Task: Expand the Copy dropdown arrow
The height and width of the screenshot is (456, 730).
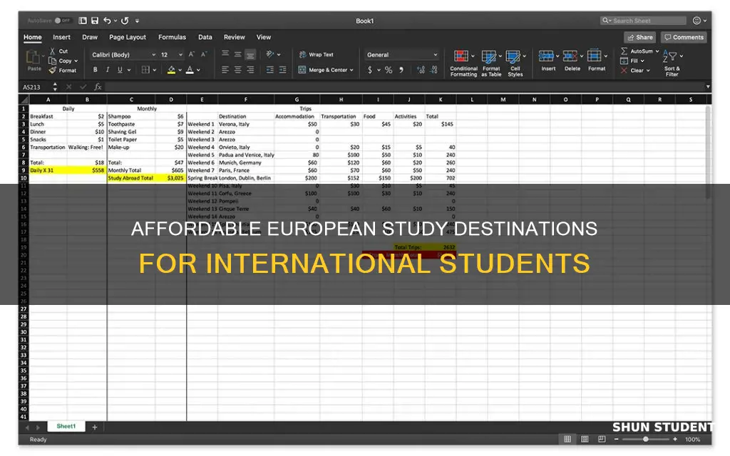Action: pos(76,61)
